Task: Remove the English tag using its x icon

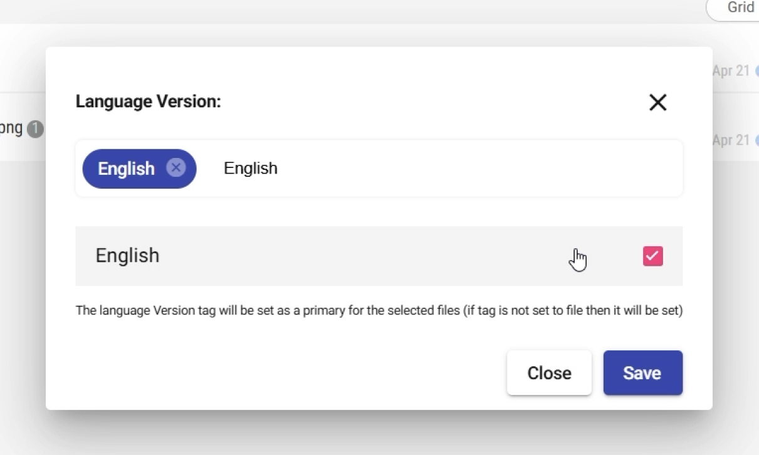Action: click(176, 168)
